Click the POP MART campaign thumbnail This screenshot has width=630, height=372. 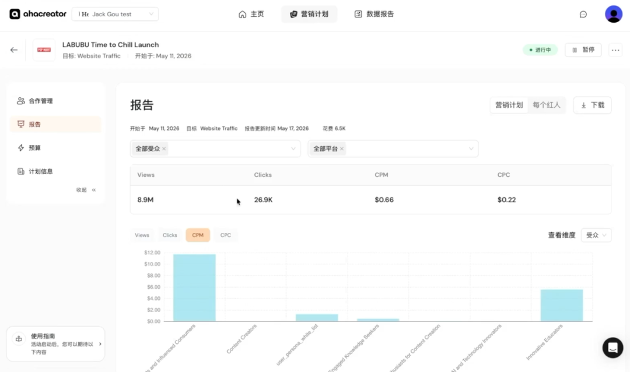point(44,49)
